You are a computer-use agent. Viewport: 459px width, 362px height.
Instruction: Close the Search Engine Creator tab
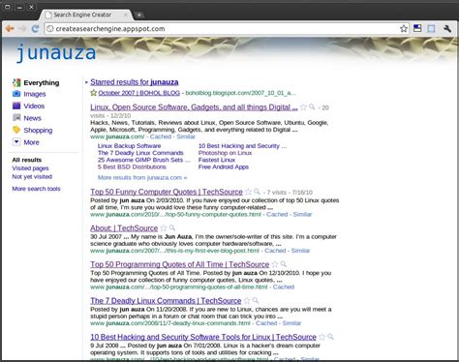(x=126, y=15)
